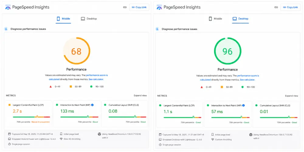Viewport: 304px width, 152px height.
Task: Click the 0.08 CLS distribution bar
Action: coord(127,117)
